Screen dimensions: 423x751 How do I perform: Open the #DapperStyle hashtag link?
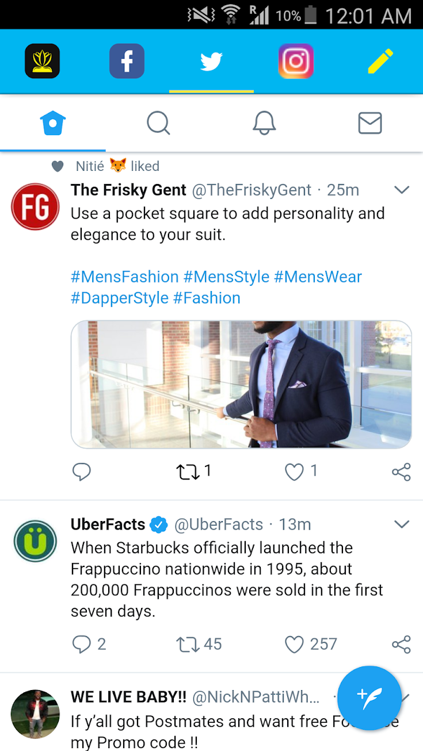pos(120,298)
